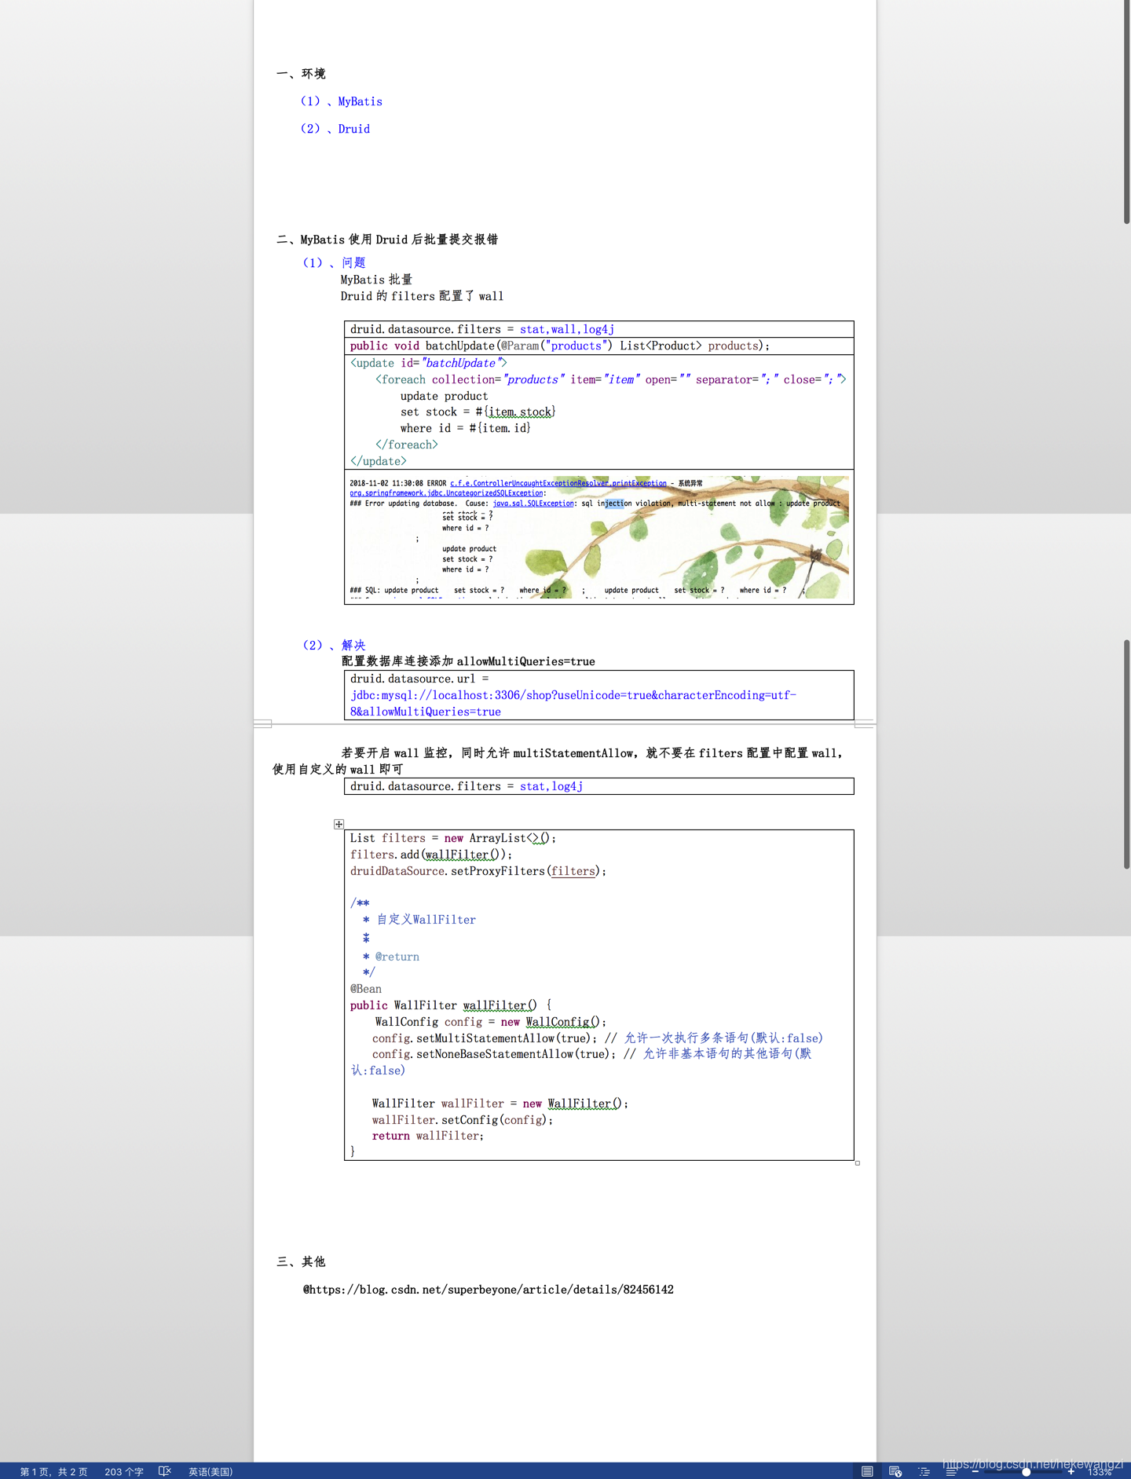Click 'druidDataSource.setProxyFilters(filters);' line
The width and height of the screenshot is (1131, 1479).
tap(478, 871)
